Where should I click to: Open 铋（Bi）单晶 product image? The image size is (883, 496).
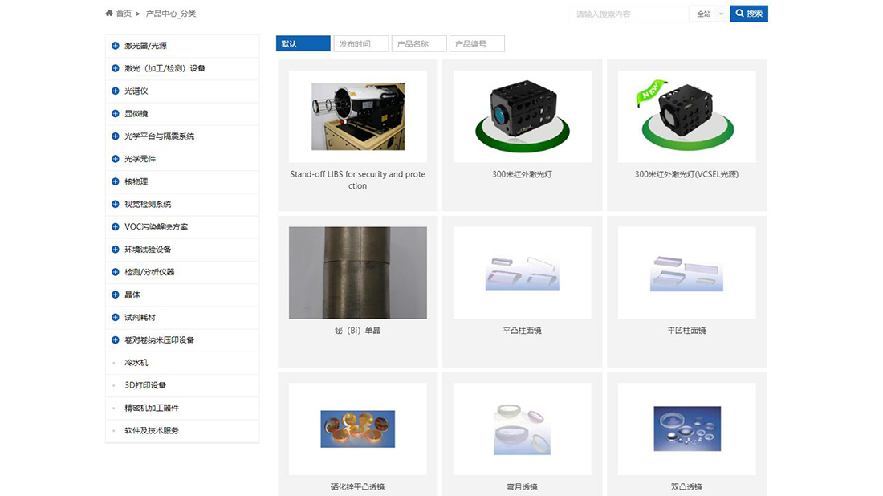(x=357, y=273)
